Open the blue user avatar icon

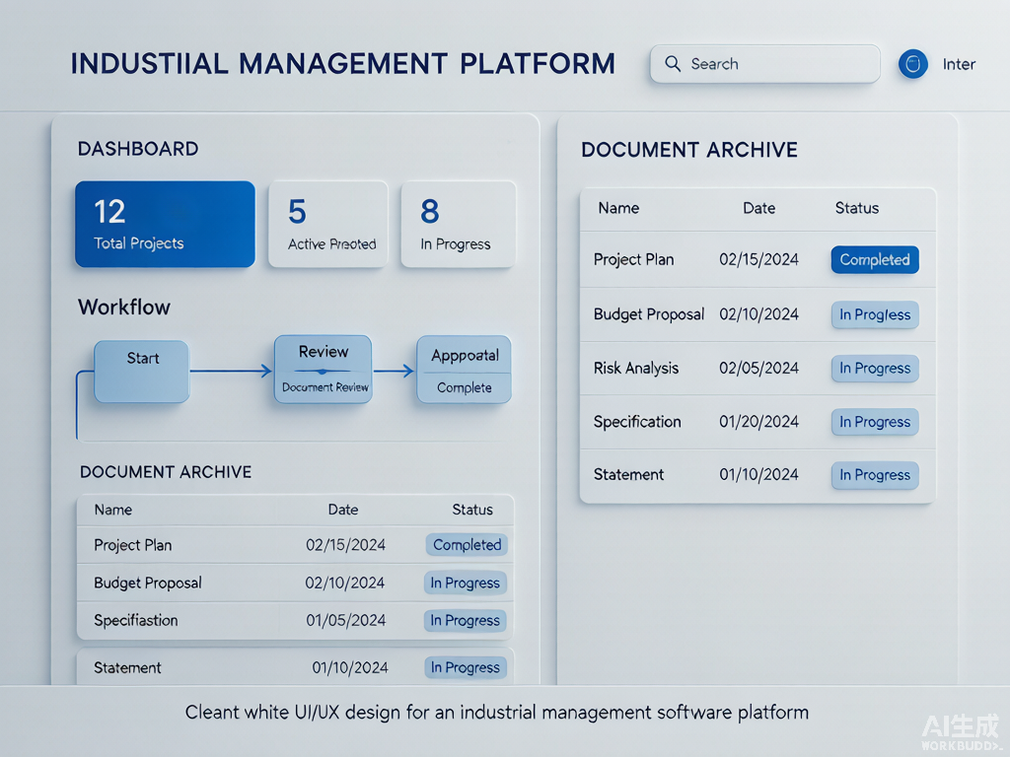point(912,64)
